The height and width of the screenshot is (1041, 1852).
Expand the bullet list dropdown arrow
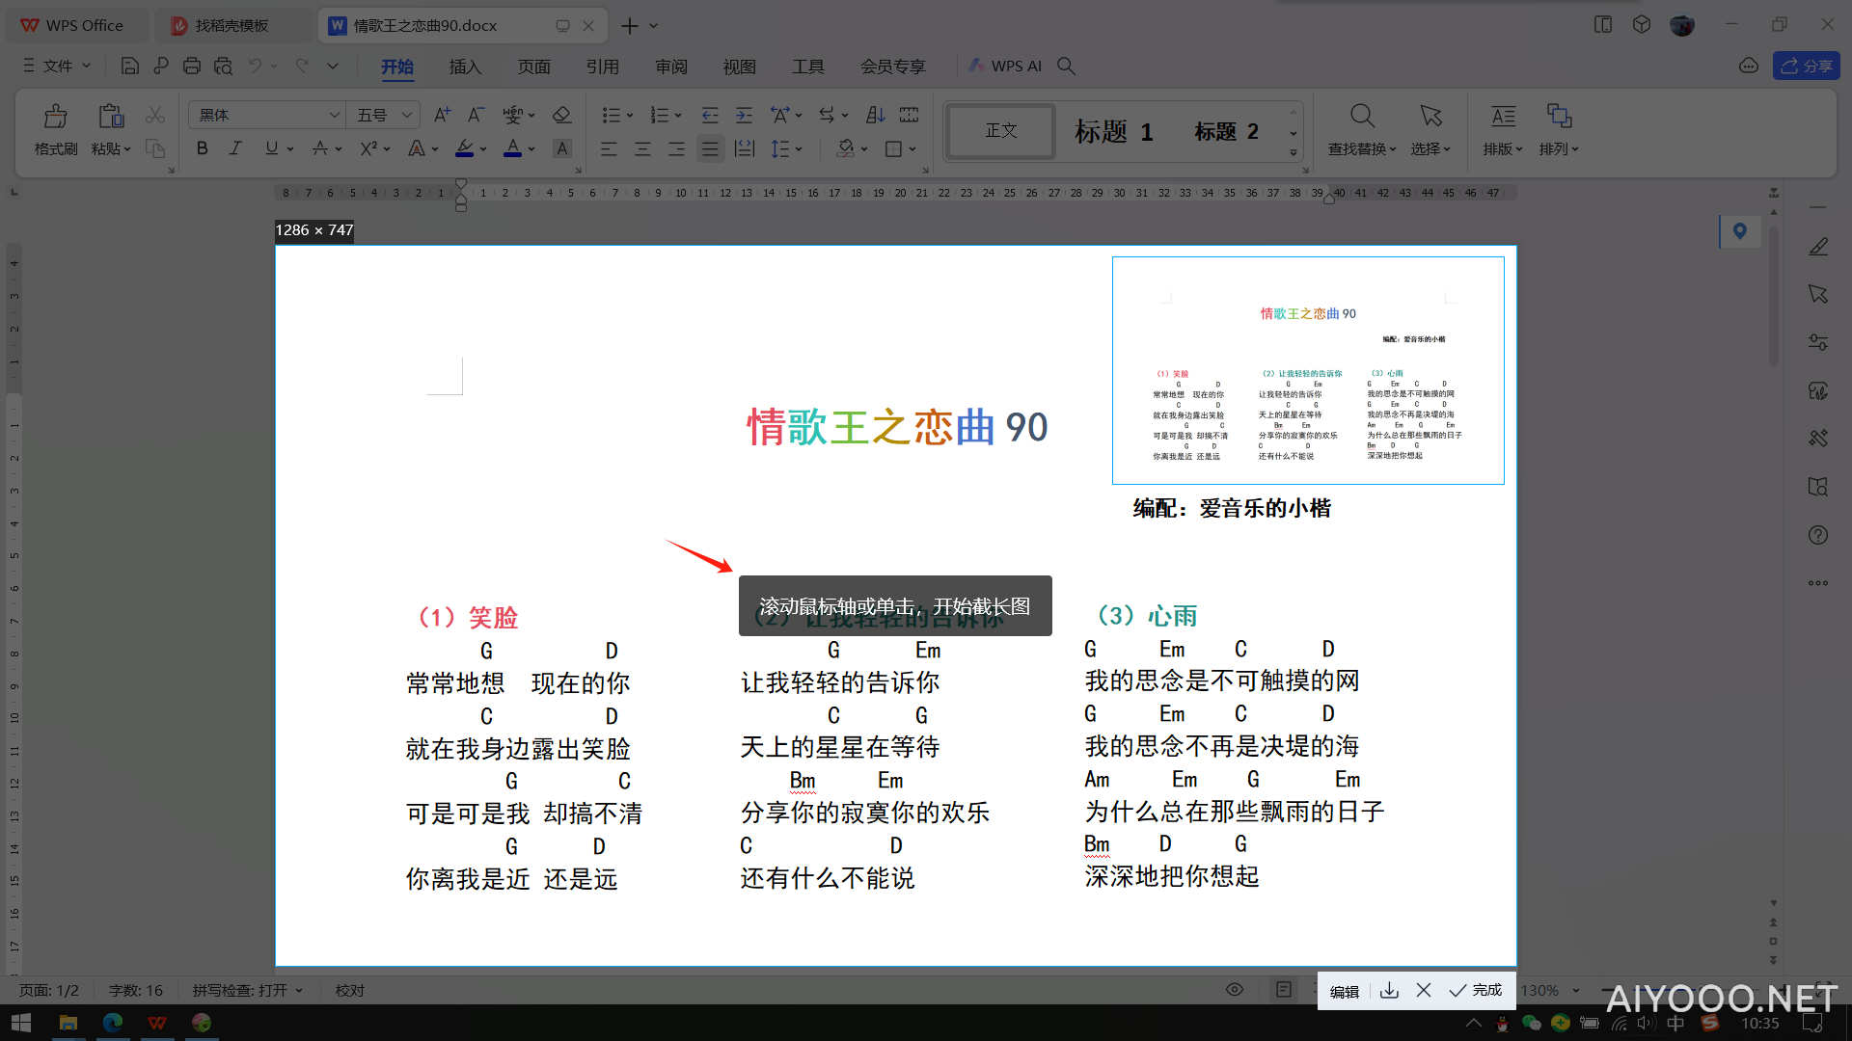click(x=630, y=116)
